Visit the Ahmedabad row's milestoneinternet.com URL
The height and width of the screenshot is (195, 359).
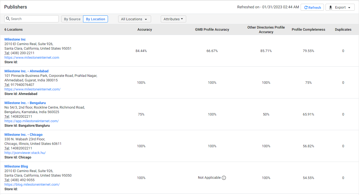pyautogui.click(x=32, y=89)
